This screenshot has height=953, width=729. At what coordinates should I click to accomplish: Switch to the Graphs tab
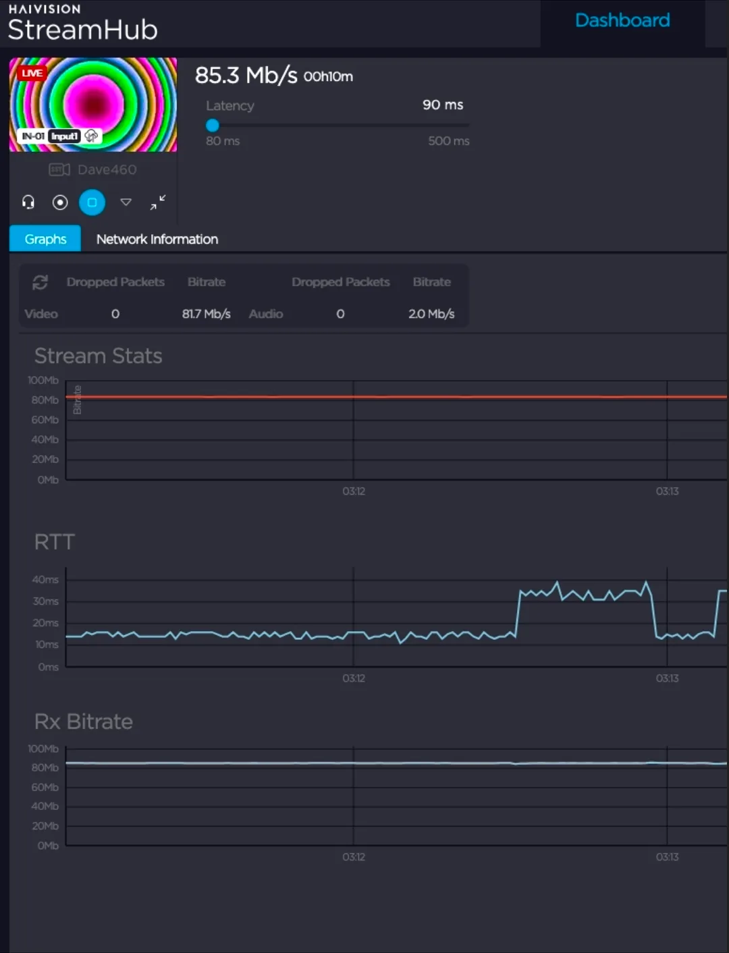pos(45,239)
